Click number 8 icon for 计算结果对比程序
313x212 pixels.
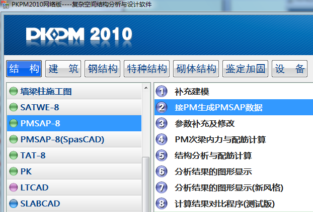pos(162,203)
